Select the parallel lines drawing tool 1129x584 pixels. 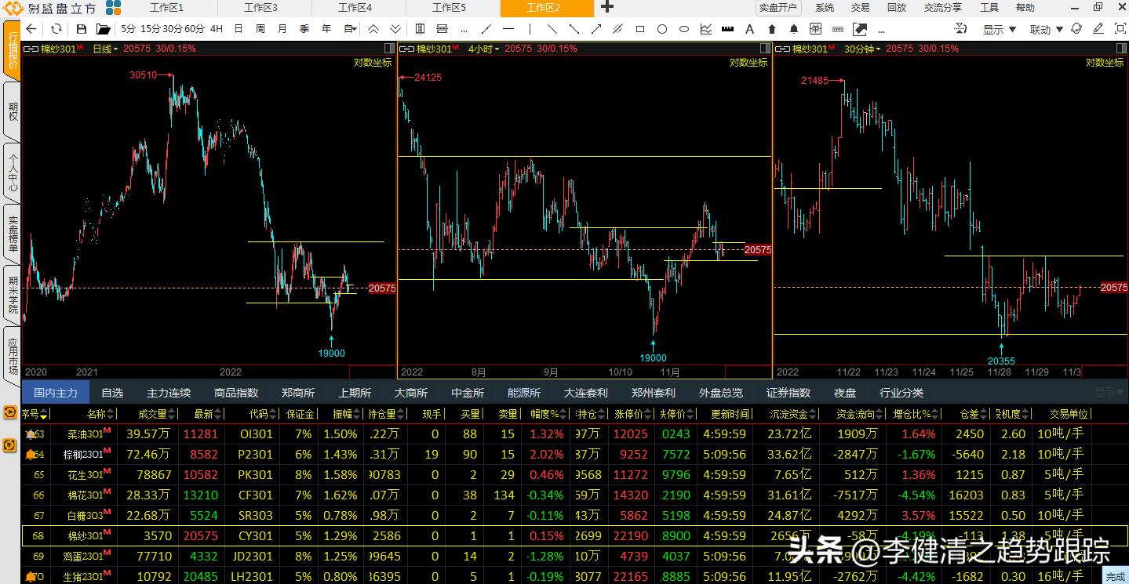point(618,29)
